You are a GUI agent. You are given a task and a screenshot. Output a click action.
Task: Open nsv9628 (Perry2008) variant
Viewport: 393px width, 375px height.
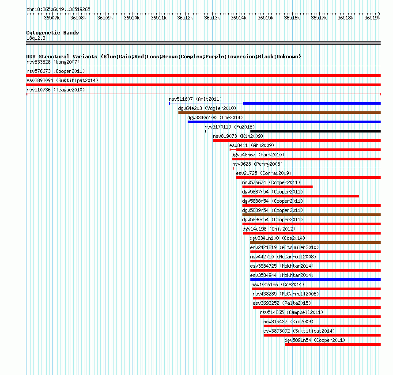[257, 164]
